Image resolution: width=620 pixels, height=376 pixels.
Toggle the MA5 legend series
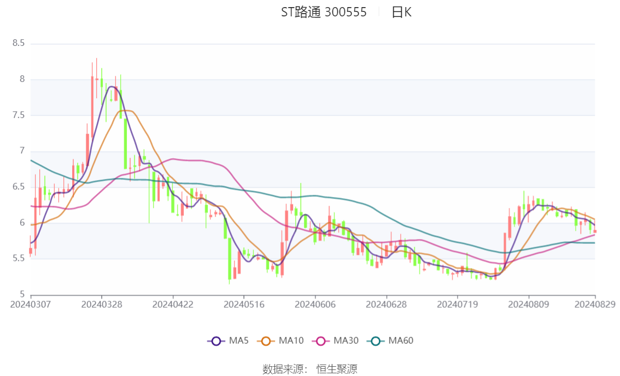tap(228, 341)
